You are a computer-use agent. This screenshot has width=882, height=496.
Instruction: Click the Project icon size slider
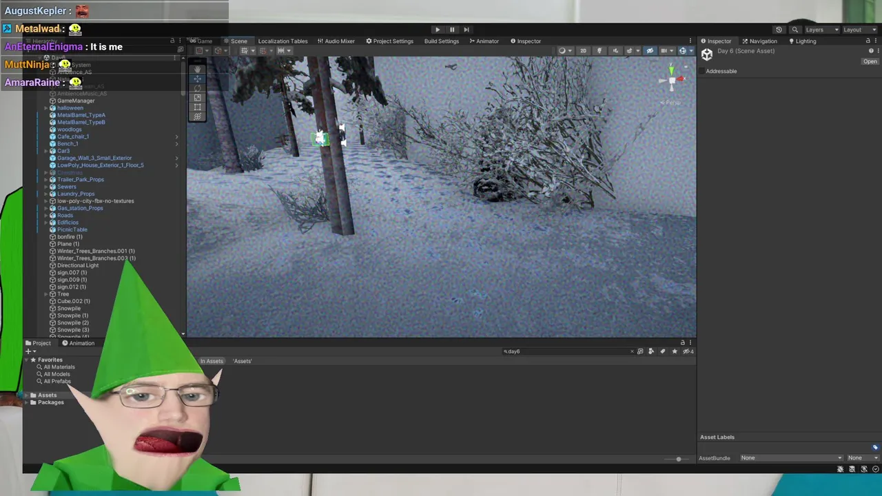[x=679, y=459]
